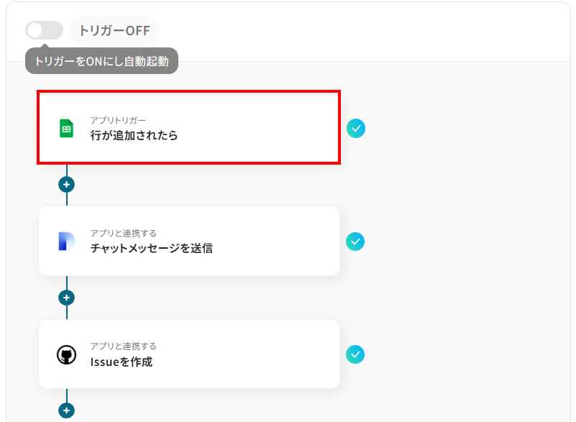The width and height of the screenshot is (576, 422).
Task: Click the checkmark next to the trigger step
Action: click(355, 128)
